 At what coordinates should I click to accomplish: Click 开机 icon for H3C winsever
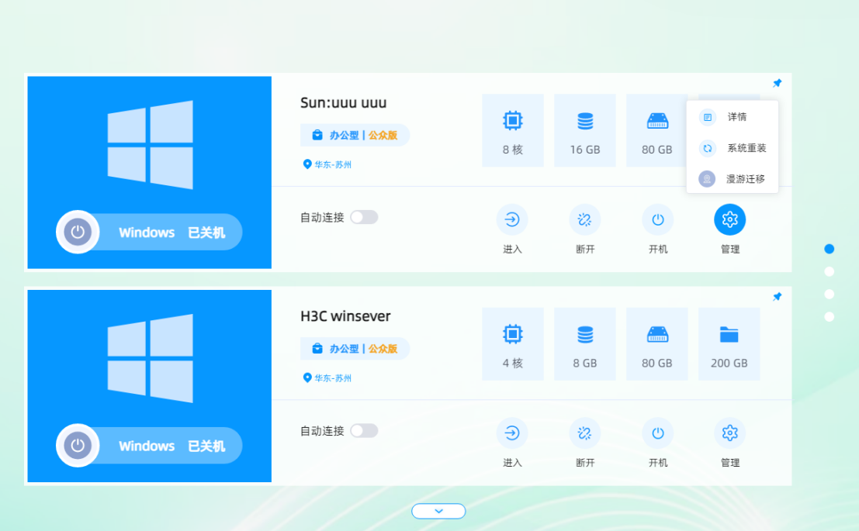click(x=658, y=433)
